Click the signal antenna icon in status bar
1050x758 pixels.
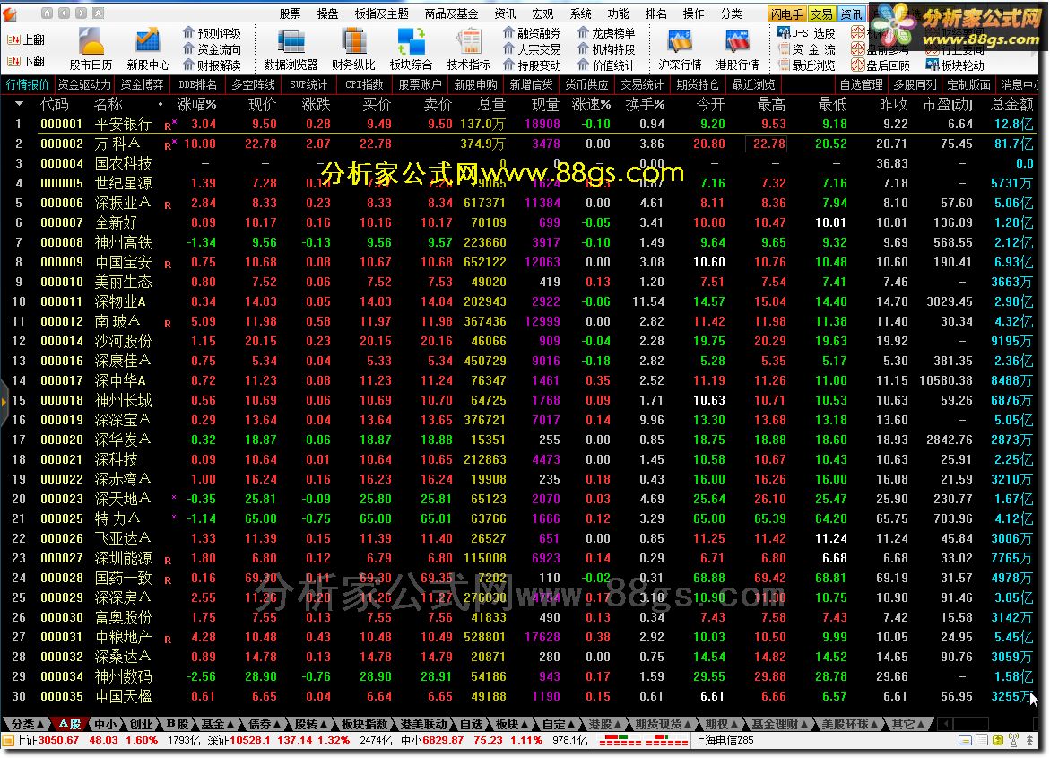[1013, 741]
